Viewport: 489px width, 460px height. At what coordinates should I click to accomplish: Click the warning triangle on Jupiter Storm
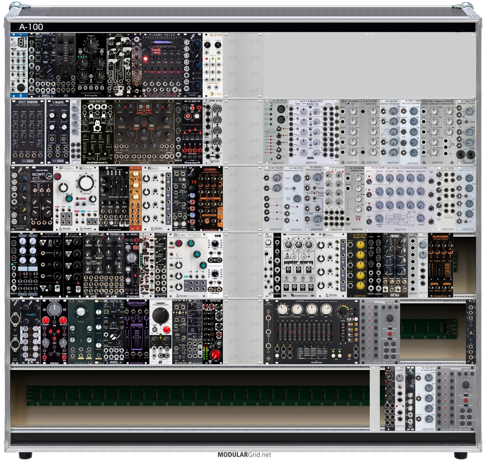(287, 253)
